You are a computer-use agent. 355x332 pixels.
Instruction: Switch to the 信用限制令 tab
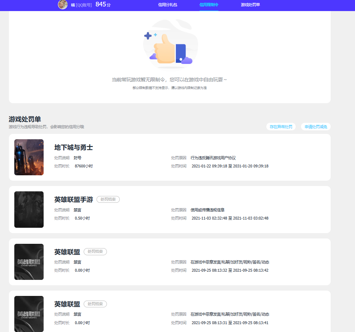(209, 5)
